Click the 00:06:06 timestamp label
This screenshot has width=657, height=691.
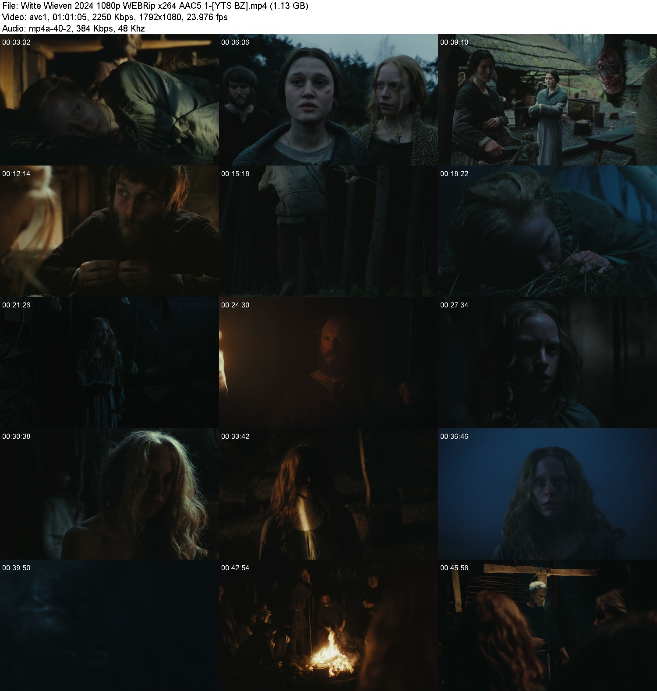(x=235, y=42)
